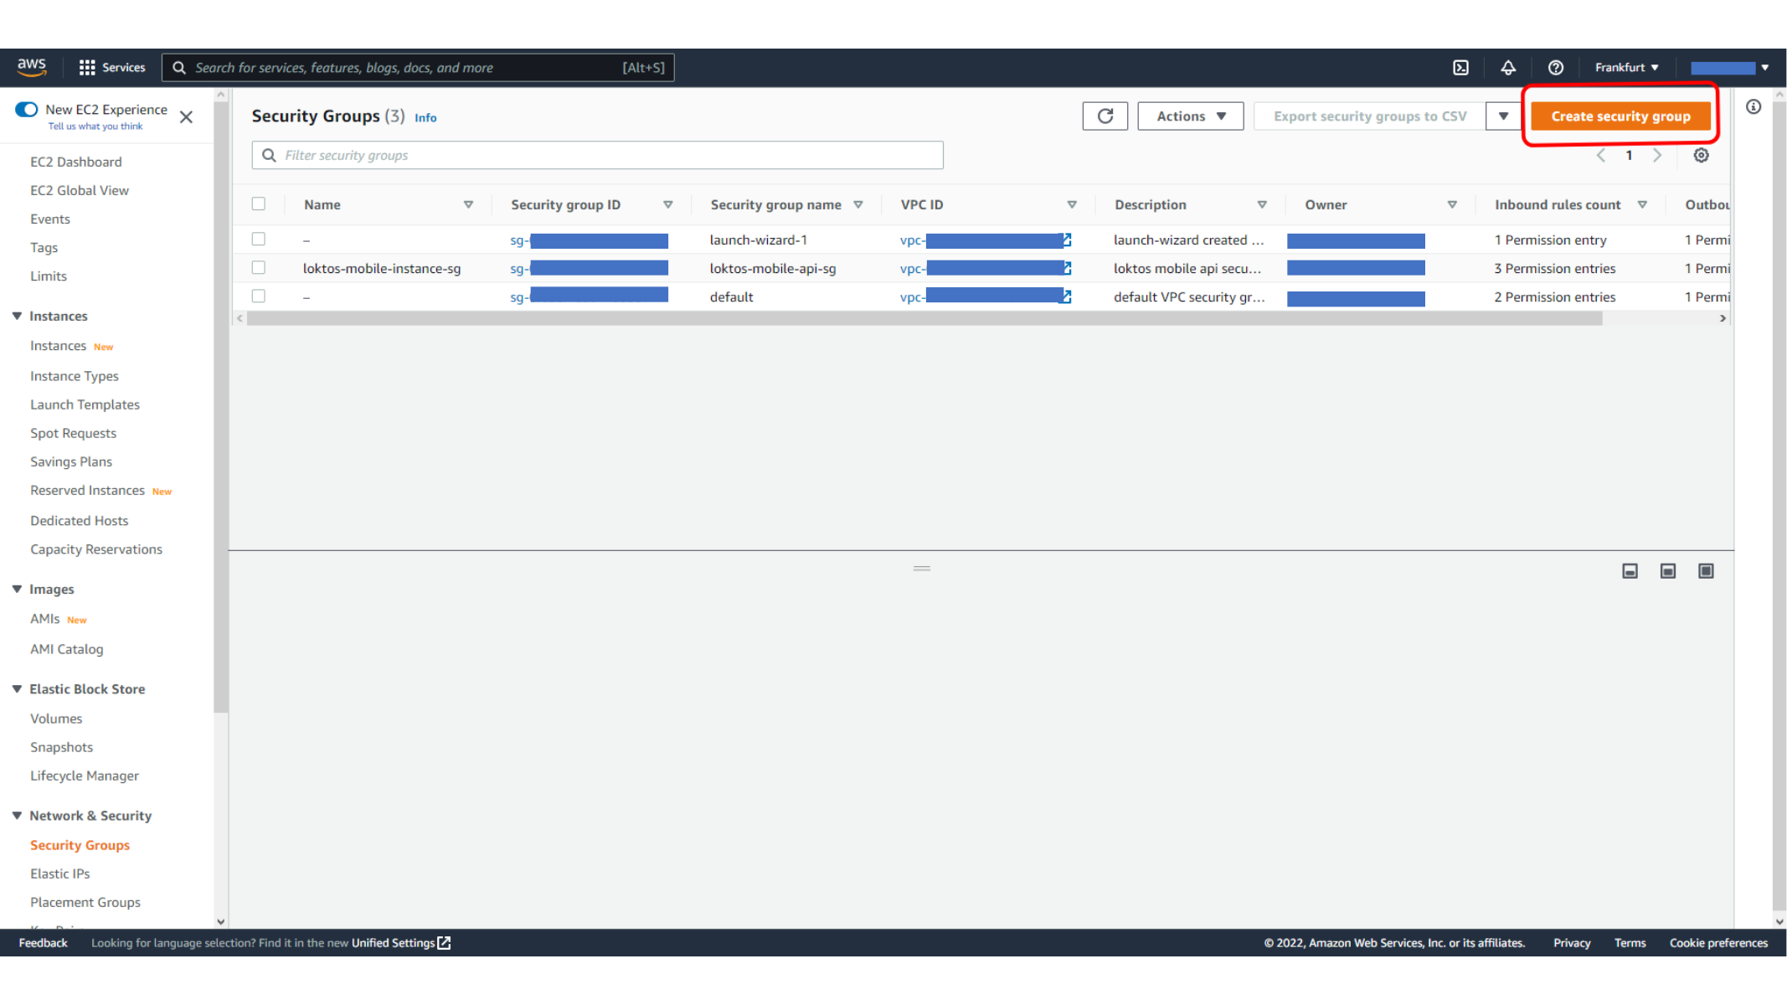The height and width of the screenshot is (1005, 1787).
Task: Open Launch Templates page
Action: [85, 405]
